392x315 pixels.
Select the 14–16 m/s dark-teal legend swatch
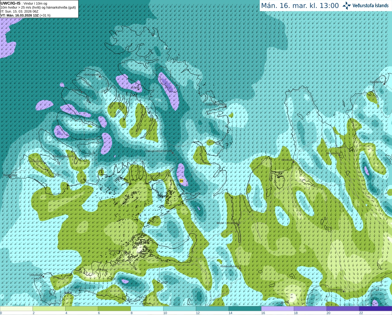(x=245, y=309)
